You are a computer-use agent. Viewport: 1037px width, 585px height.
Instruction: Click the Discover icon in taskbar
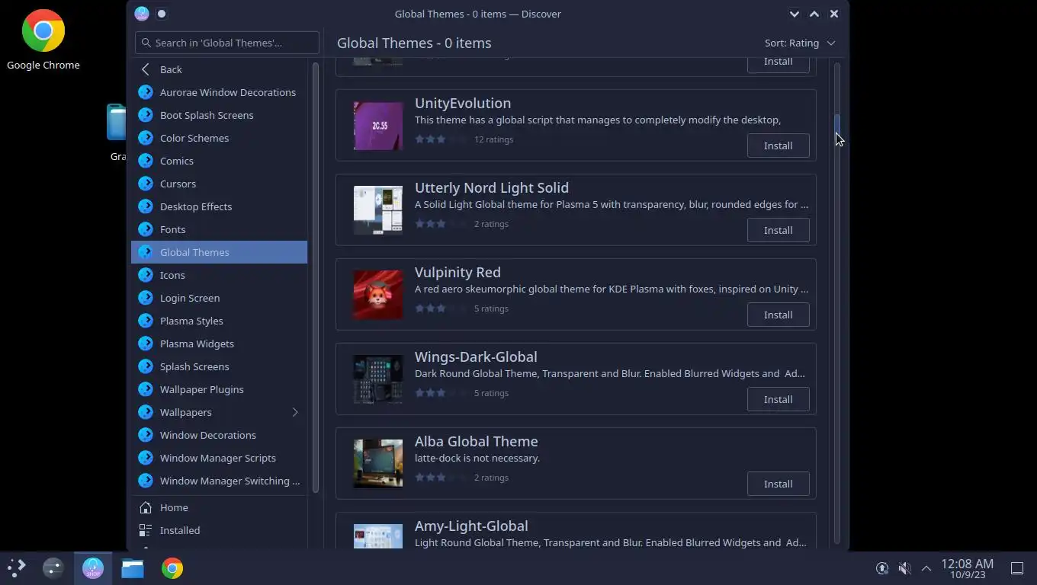pos(93,567)
